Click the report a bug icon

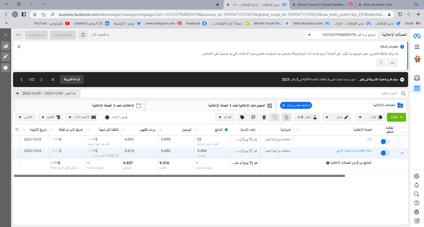pos(417,212)
